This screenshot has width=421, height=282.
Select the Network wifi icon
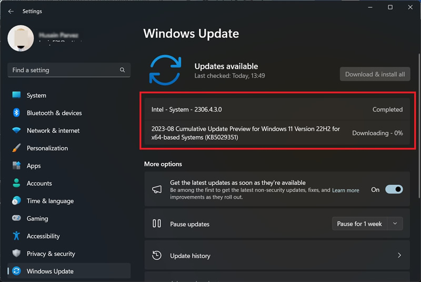[x=16, y=130]
